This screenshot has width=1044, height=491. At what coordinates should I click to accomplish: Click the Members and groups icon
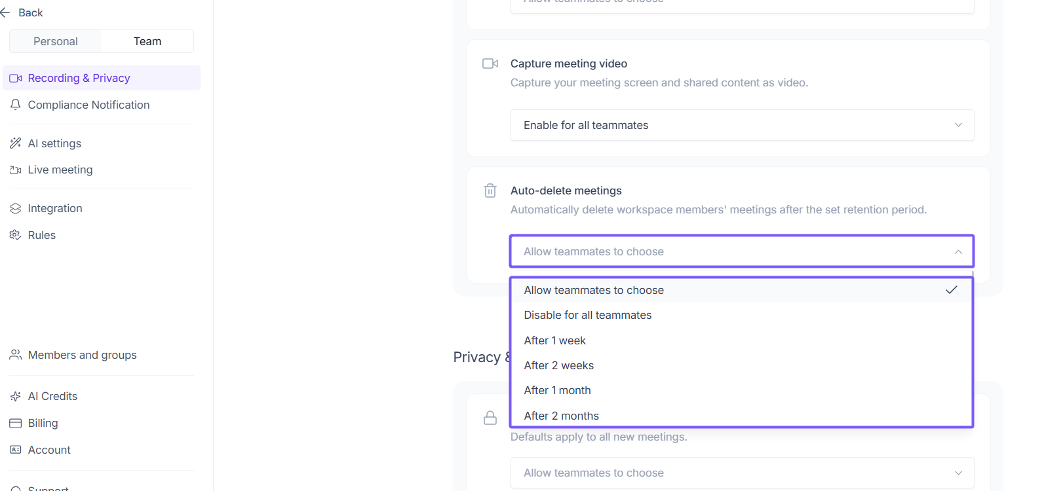(x=16, y=355)
